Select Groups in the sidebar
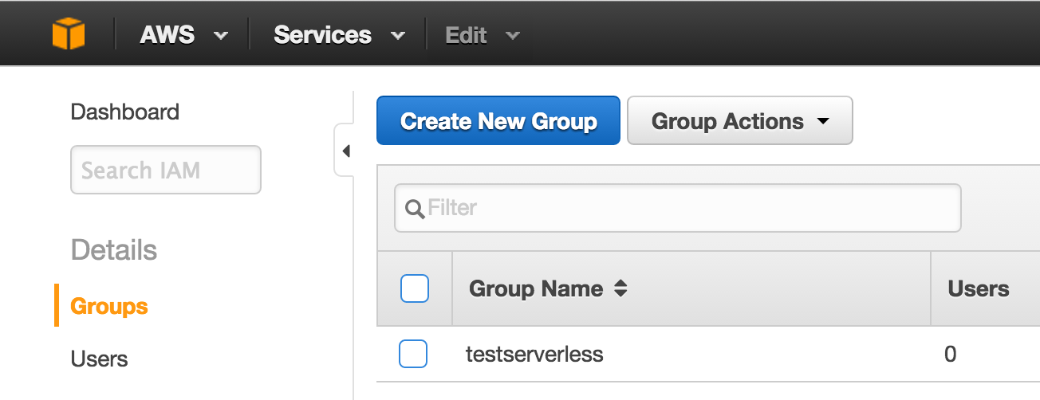The height and width of the screenshot is (400, 1040). (x=109, y=306)
